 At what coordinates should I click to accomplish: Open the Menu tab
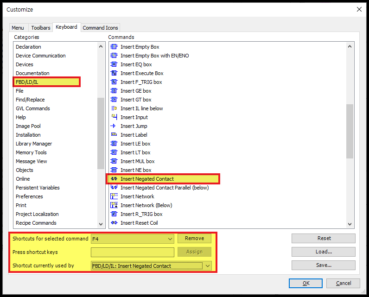(18, 28)
